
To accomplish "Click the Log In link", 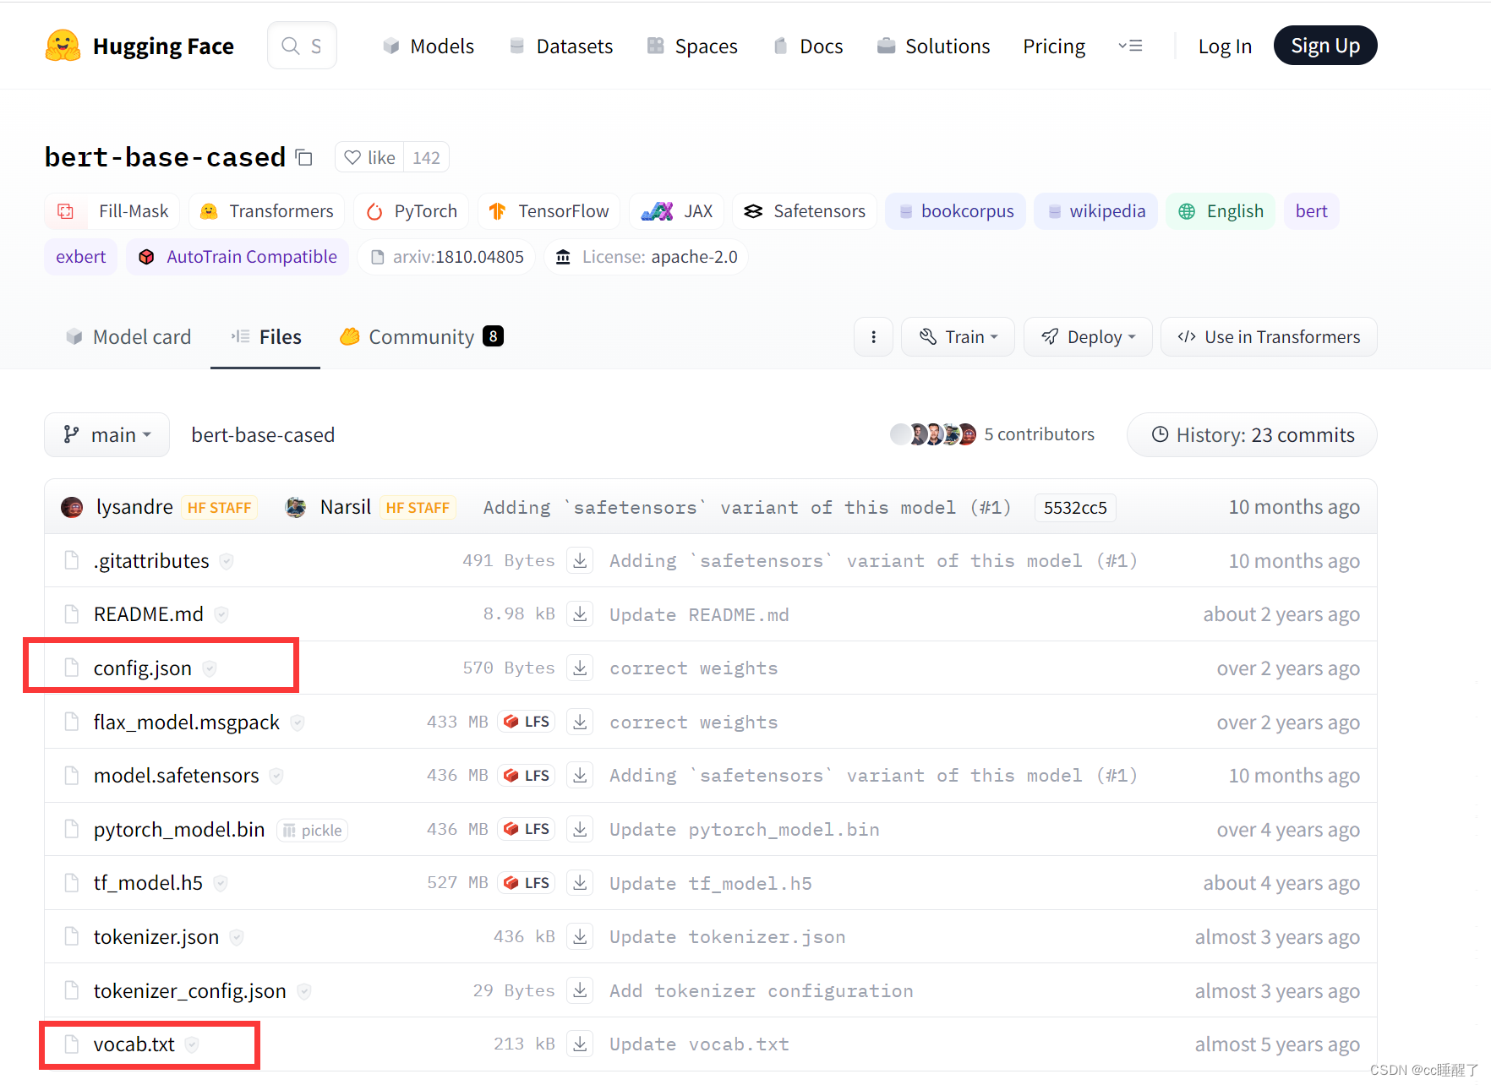I will coord(1225,46).
